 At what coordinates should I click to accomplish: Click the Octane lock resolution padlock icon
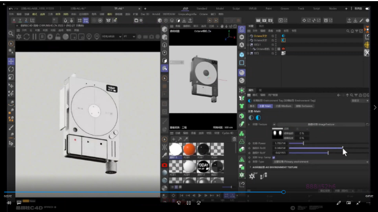(x=58, y=37)
